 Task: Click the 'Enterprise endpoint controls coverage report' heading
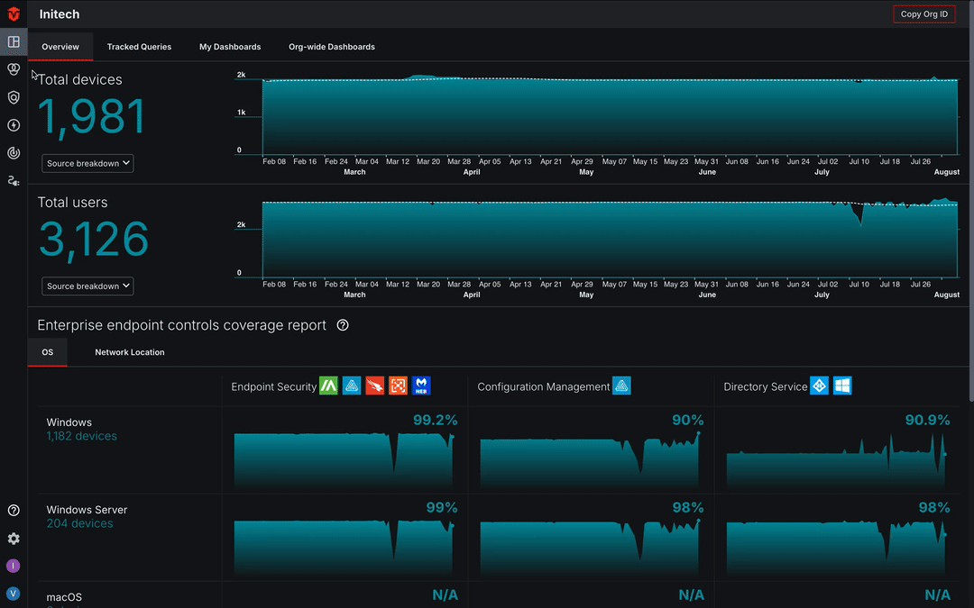coord(181,325)
